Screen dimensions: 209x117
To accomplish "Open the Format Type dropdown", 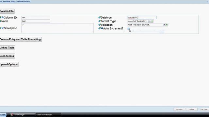I will click(149, 21).
